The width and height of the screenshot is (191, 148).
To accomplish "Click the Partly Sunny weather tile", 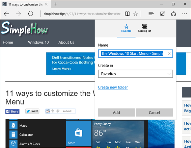I will pos(118,134).
